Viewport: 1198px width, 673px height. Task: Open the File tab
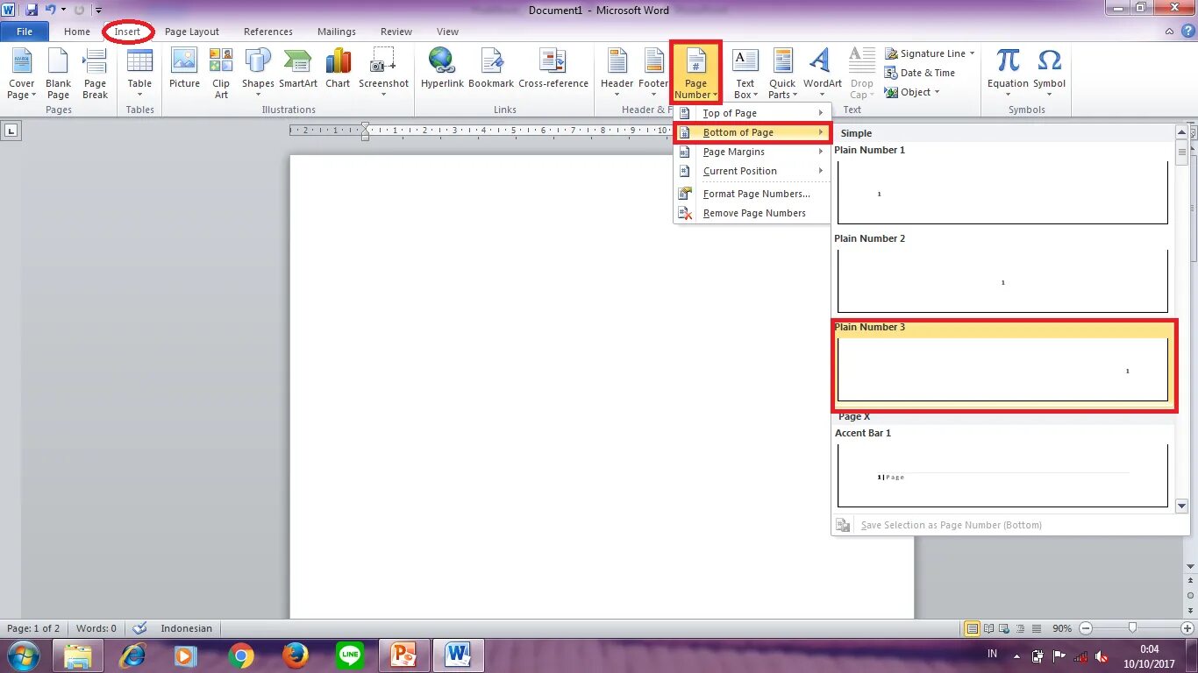click(25, 32)
